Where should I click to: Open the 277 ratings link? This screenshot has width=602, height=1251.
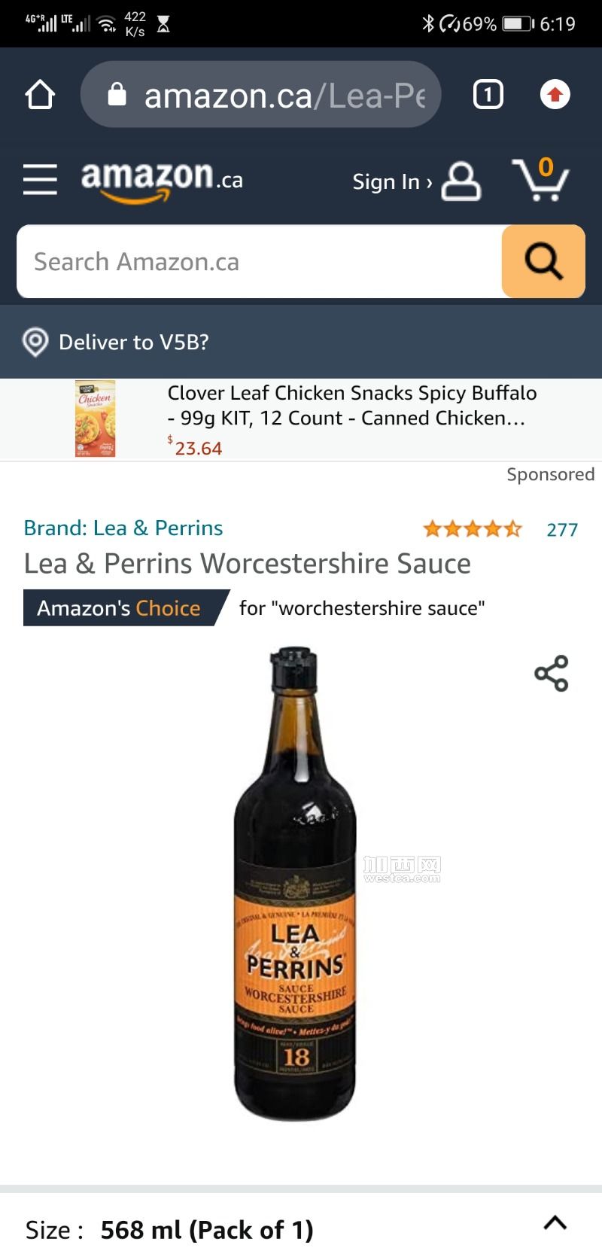562,530
